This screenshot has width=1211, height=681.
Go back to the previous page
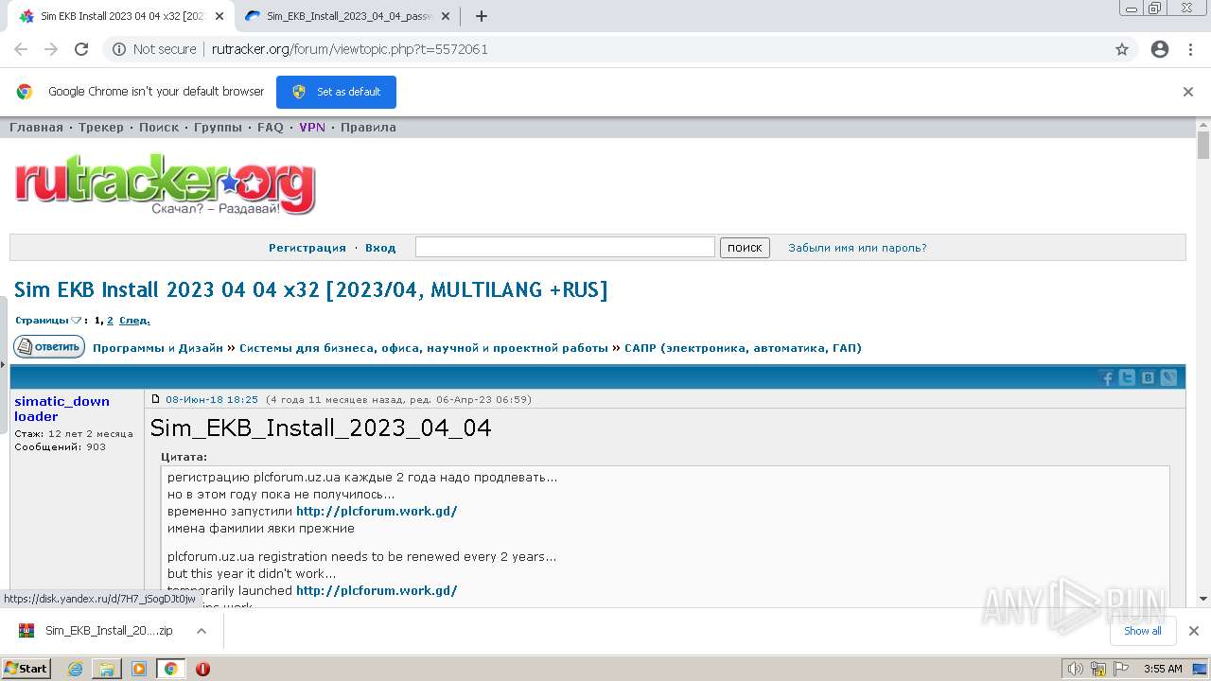pyautogui.click(x=21, y=49)
